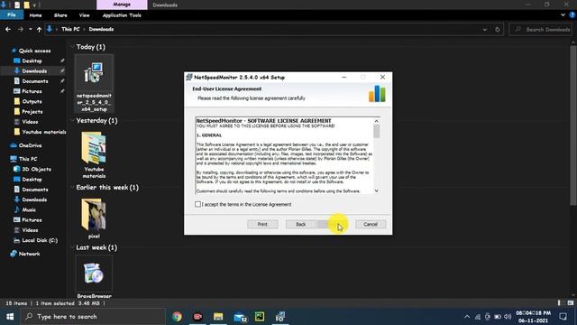Screen dimensions: 577x325
Task: Expand the address bar history dropdown
Action: [485, 30]
